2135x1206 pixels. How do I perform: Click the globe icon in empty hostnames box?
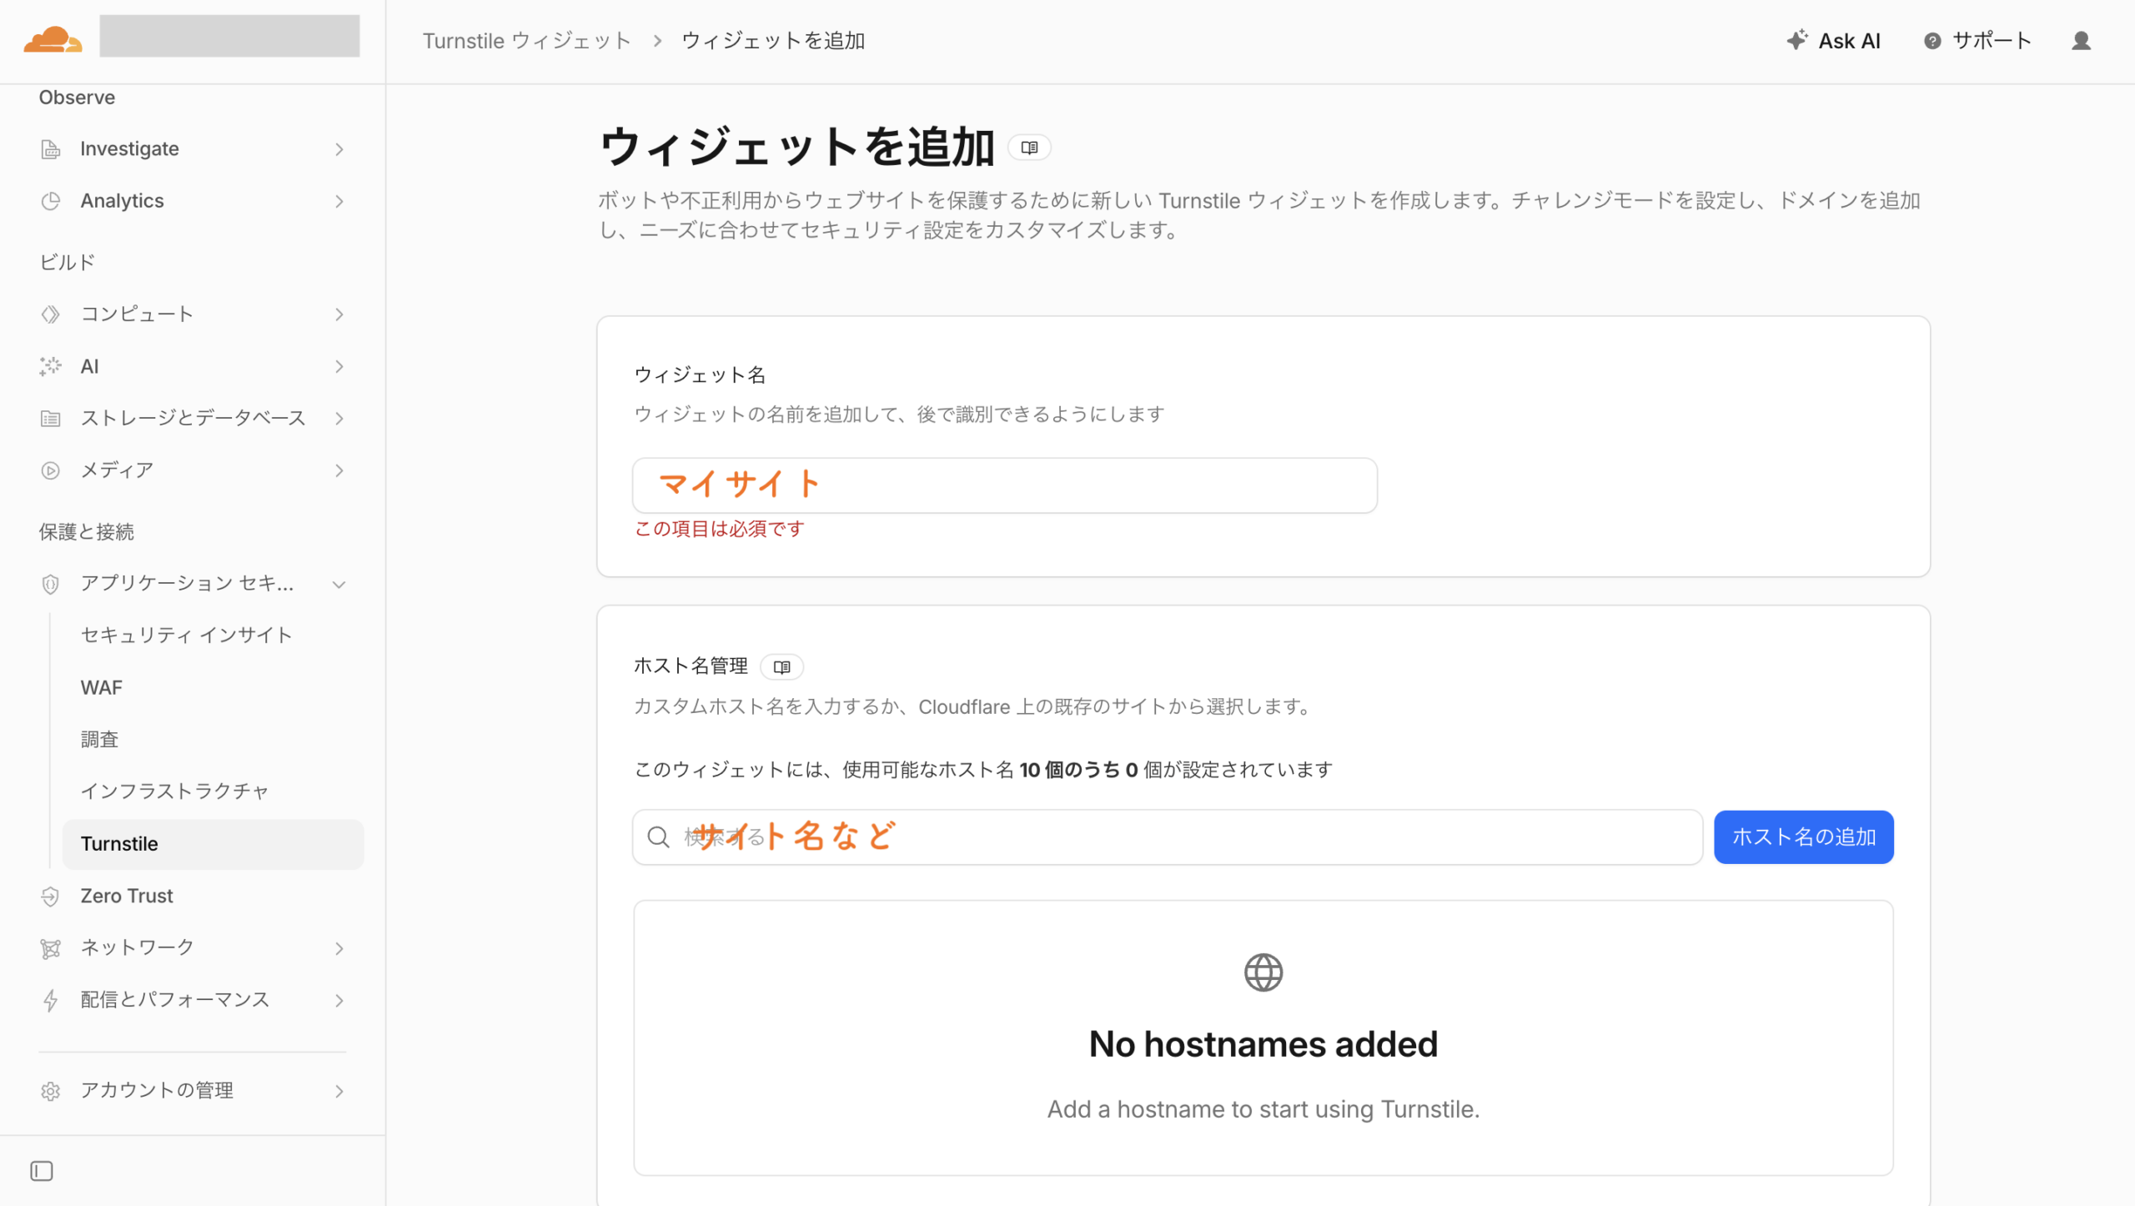[1263, 972]
